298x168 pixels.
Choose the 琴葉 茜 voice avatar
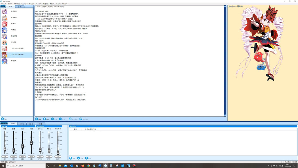4,24
